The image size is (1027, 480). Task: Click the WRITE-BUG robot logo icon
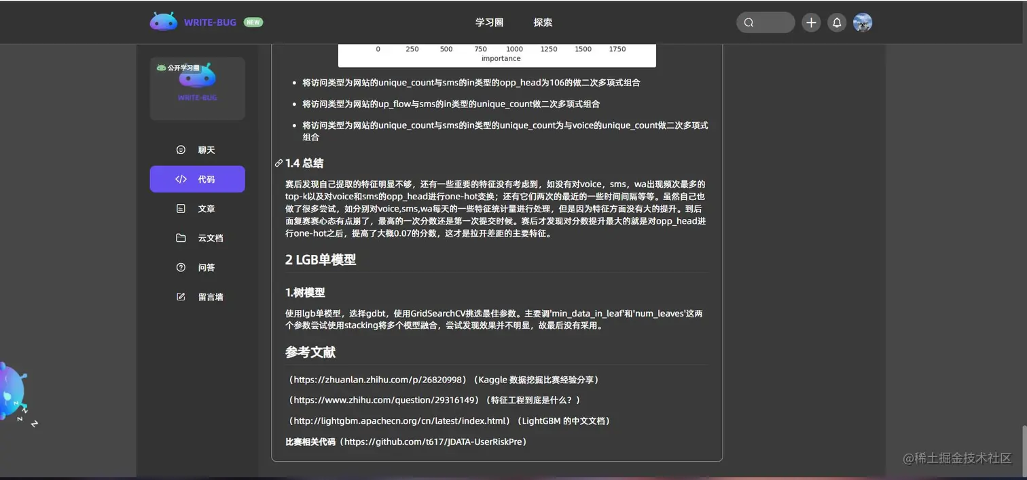click(164, 22)
